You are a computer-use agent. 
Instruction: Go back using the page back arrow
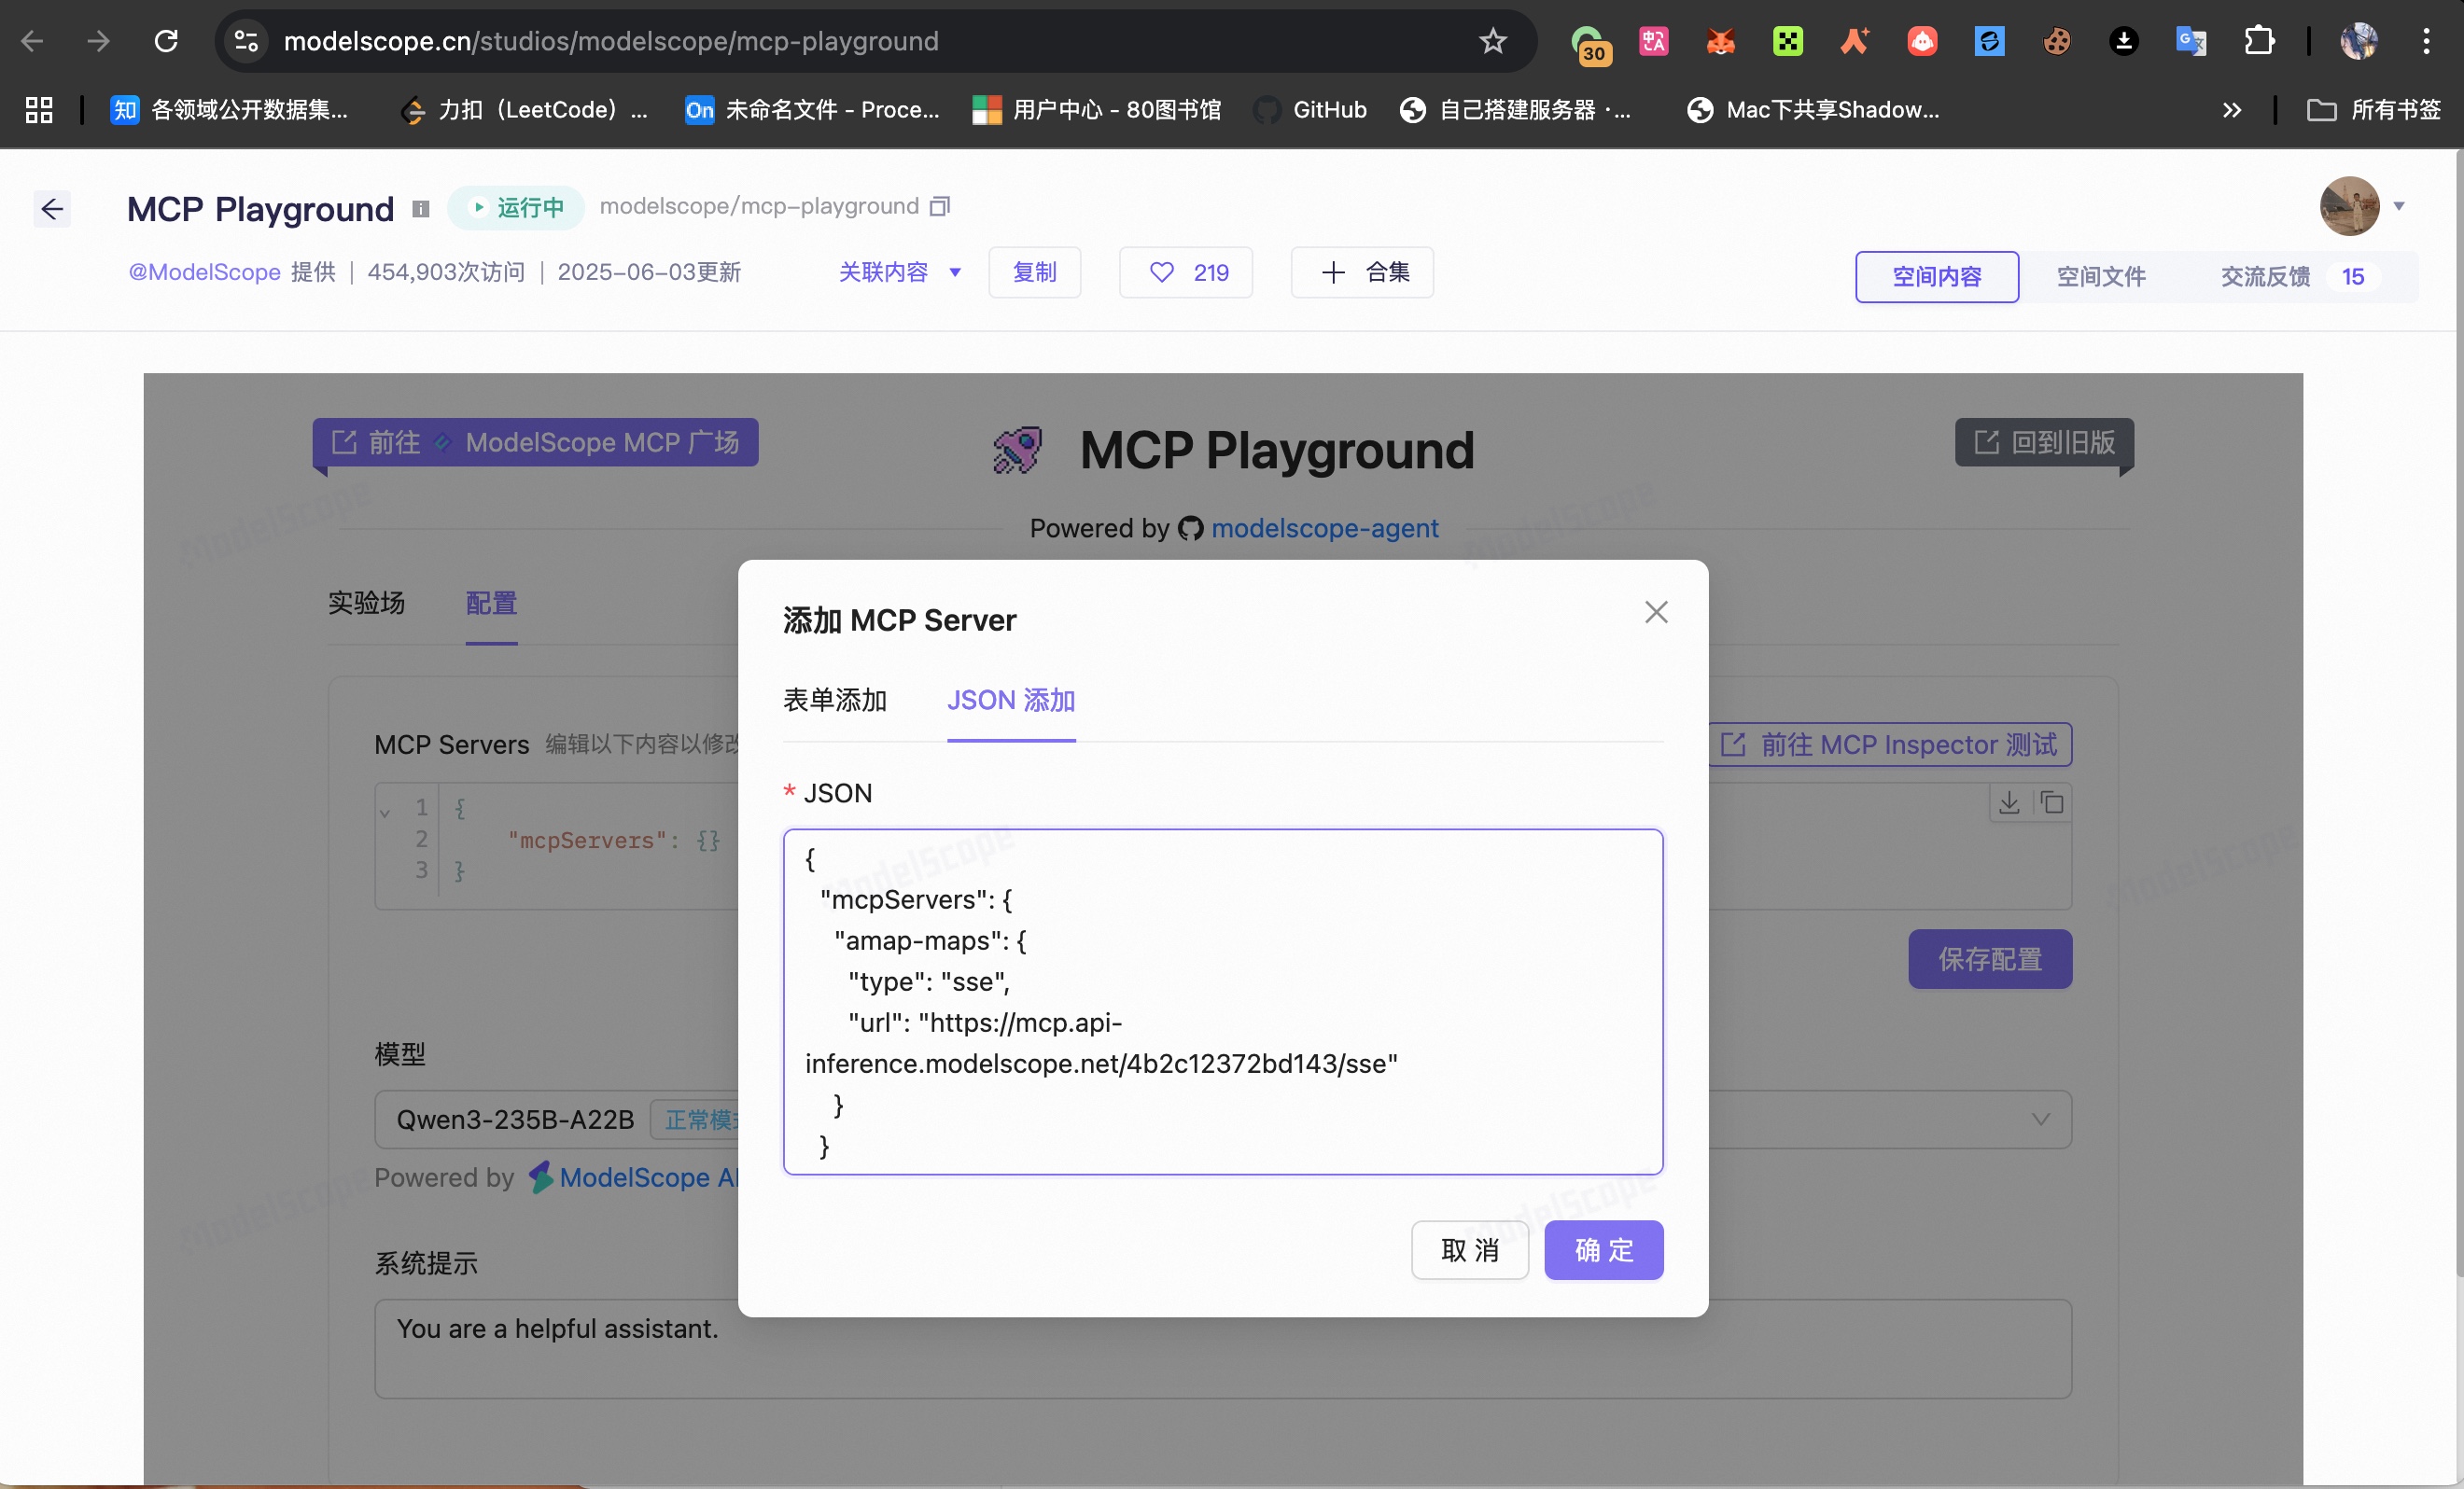[52, 209]
